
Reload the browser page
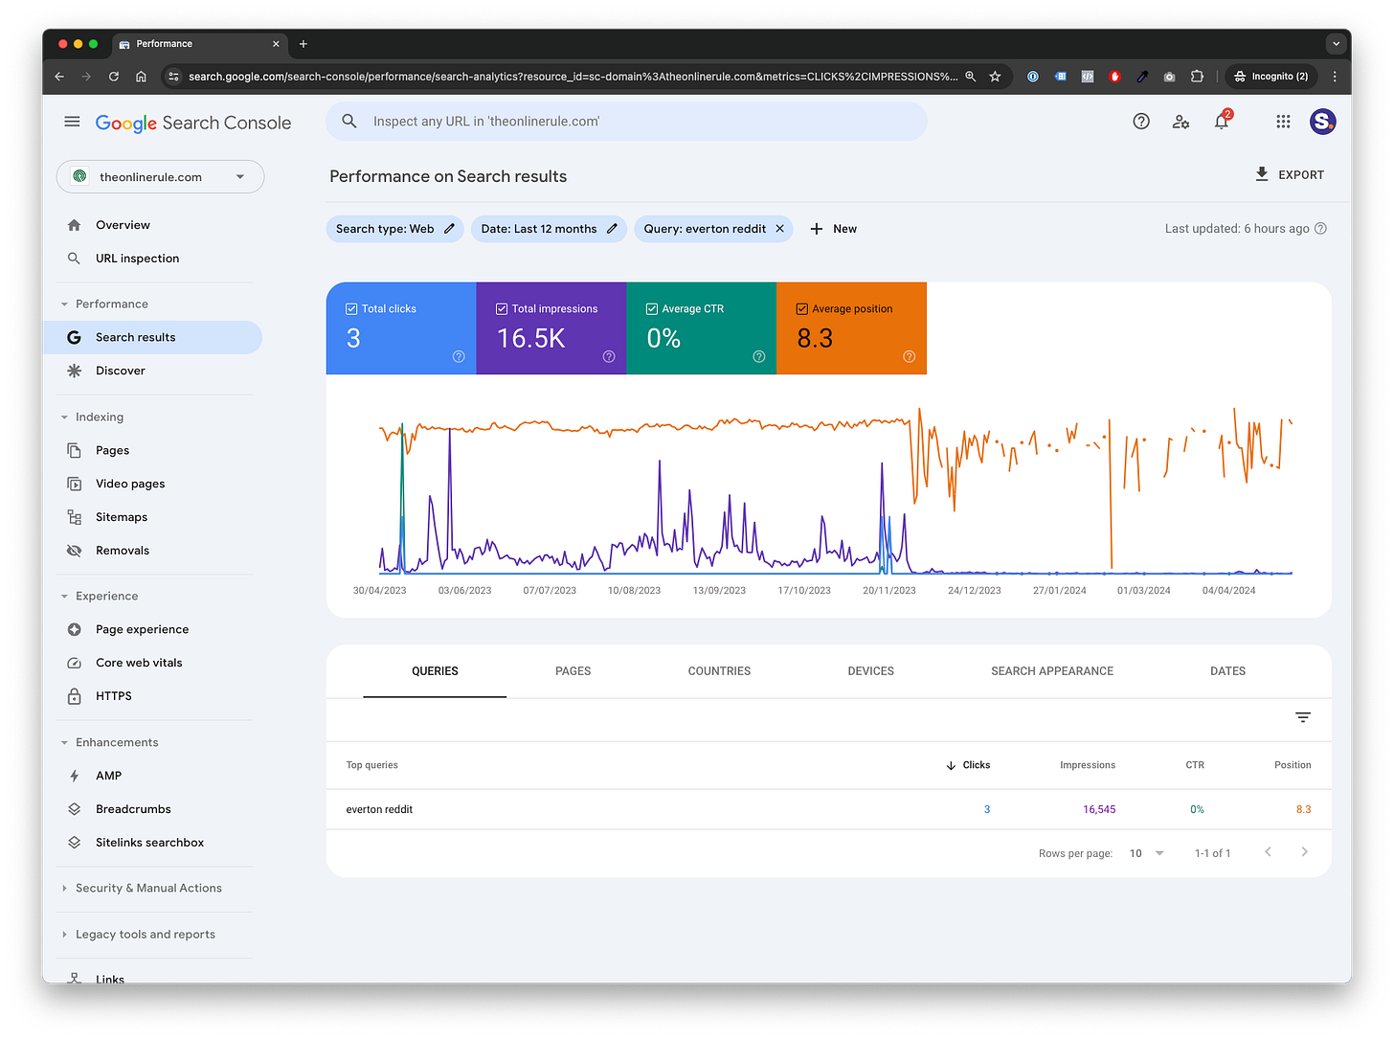pos(114,77)
